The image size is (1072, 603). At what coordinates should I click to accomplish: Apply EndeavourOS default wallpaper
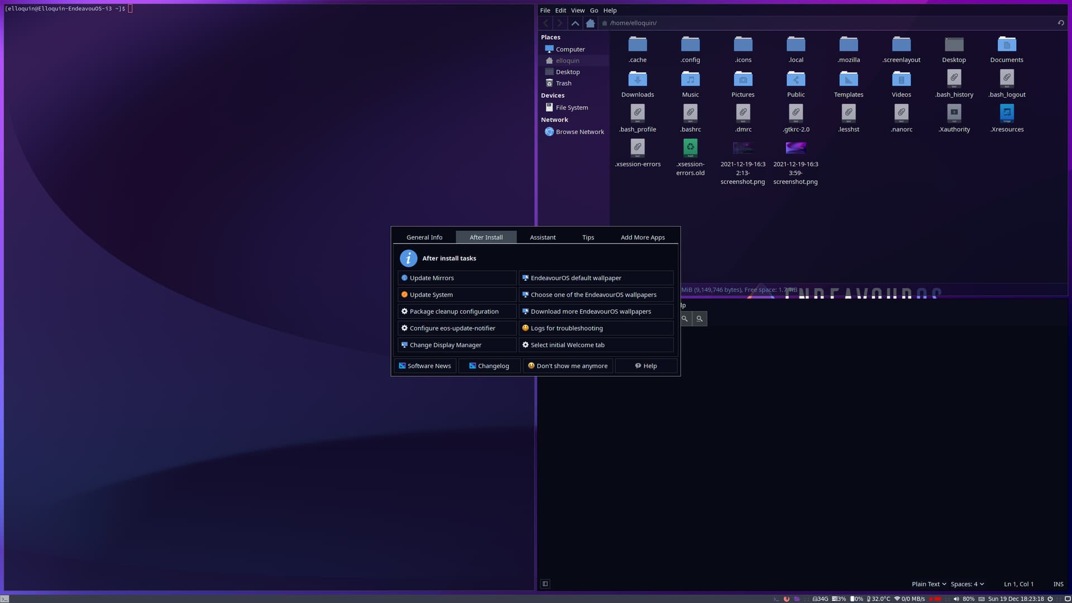pos(596,278)
